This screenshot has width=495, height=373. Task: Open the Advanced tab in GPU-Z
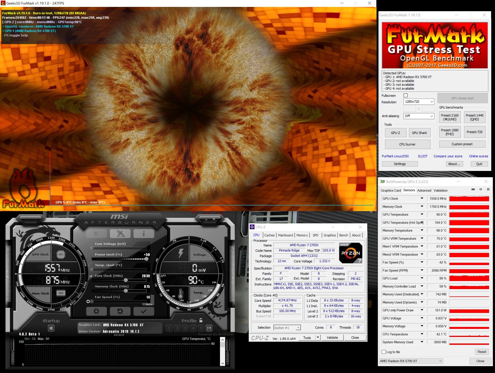click(424, 191)
